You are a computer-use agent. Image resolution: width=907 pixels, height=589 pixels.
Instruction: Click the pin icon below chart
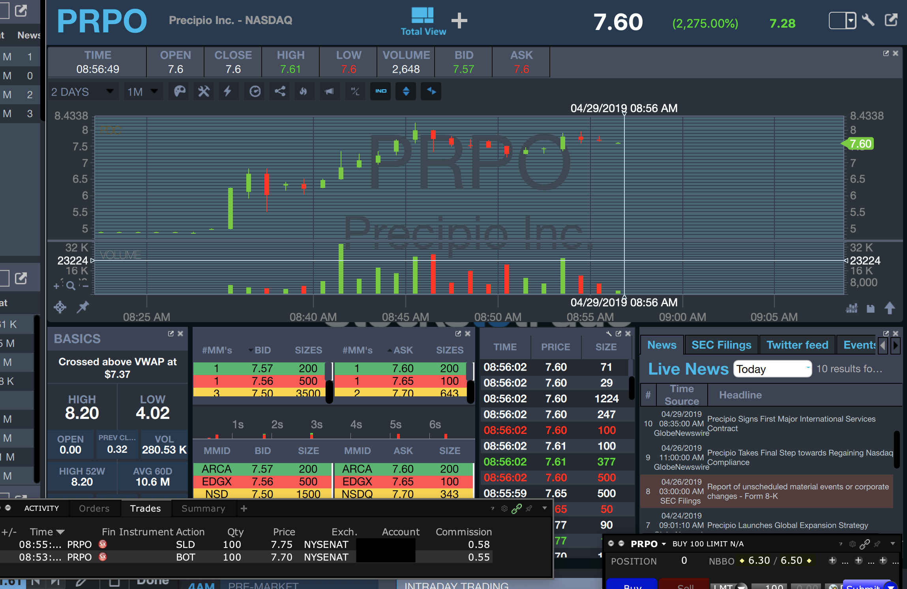click(82, 307)
